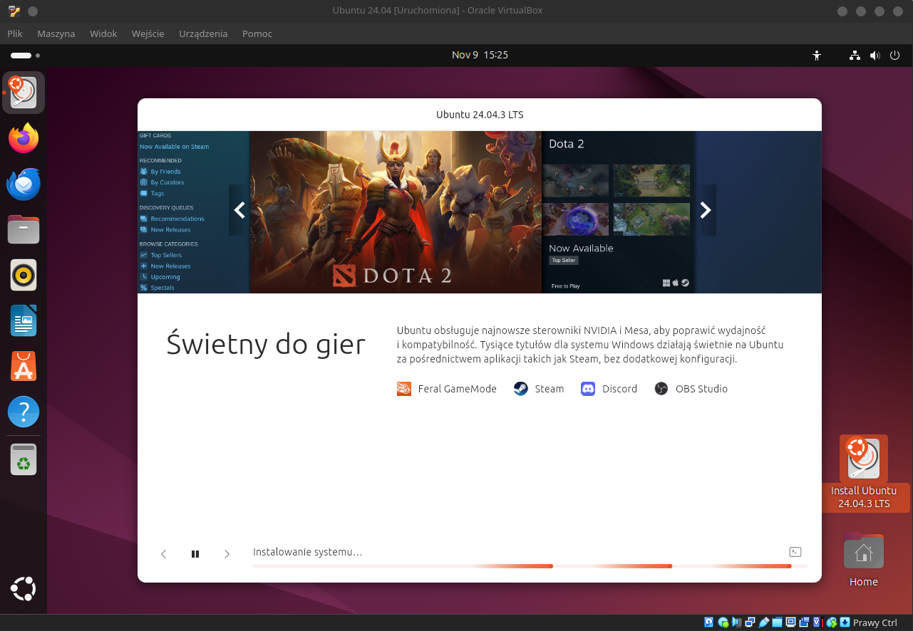Click the Steam logo icon

point(521,389)
